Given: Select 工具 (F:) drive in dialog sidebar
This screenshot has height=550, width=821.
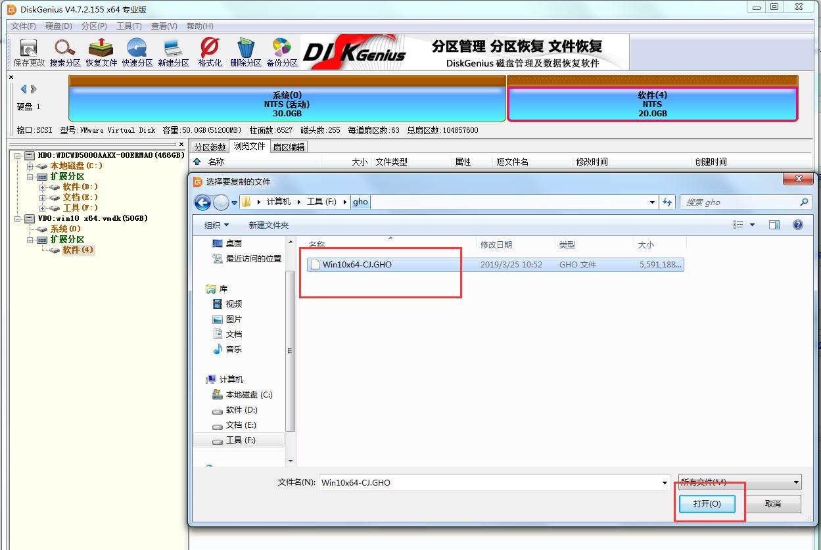Looking at the screenshot, I should coord(239,440).
